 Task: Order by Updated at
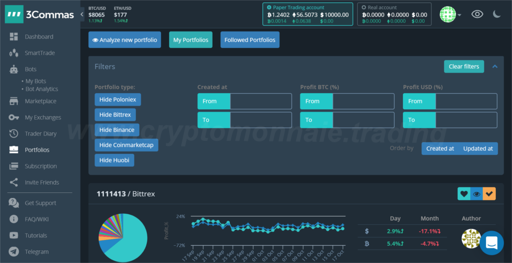478,148
